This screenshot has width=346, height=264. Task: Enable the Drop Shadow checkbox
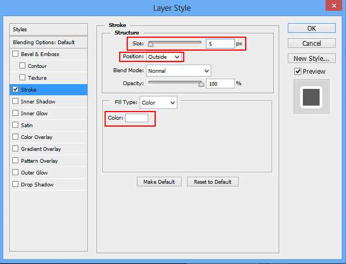[16, 184]
